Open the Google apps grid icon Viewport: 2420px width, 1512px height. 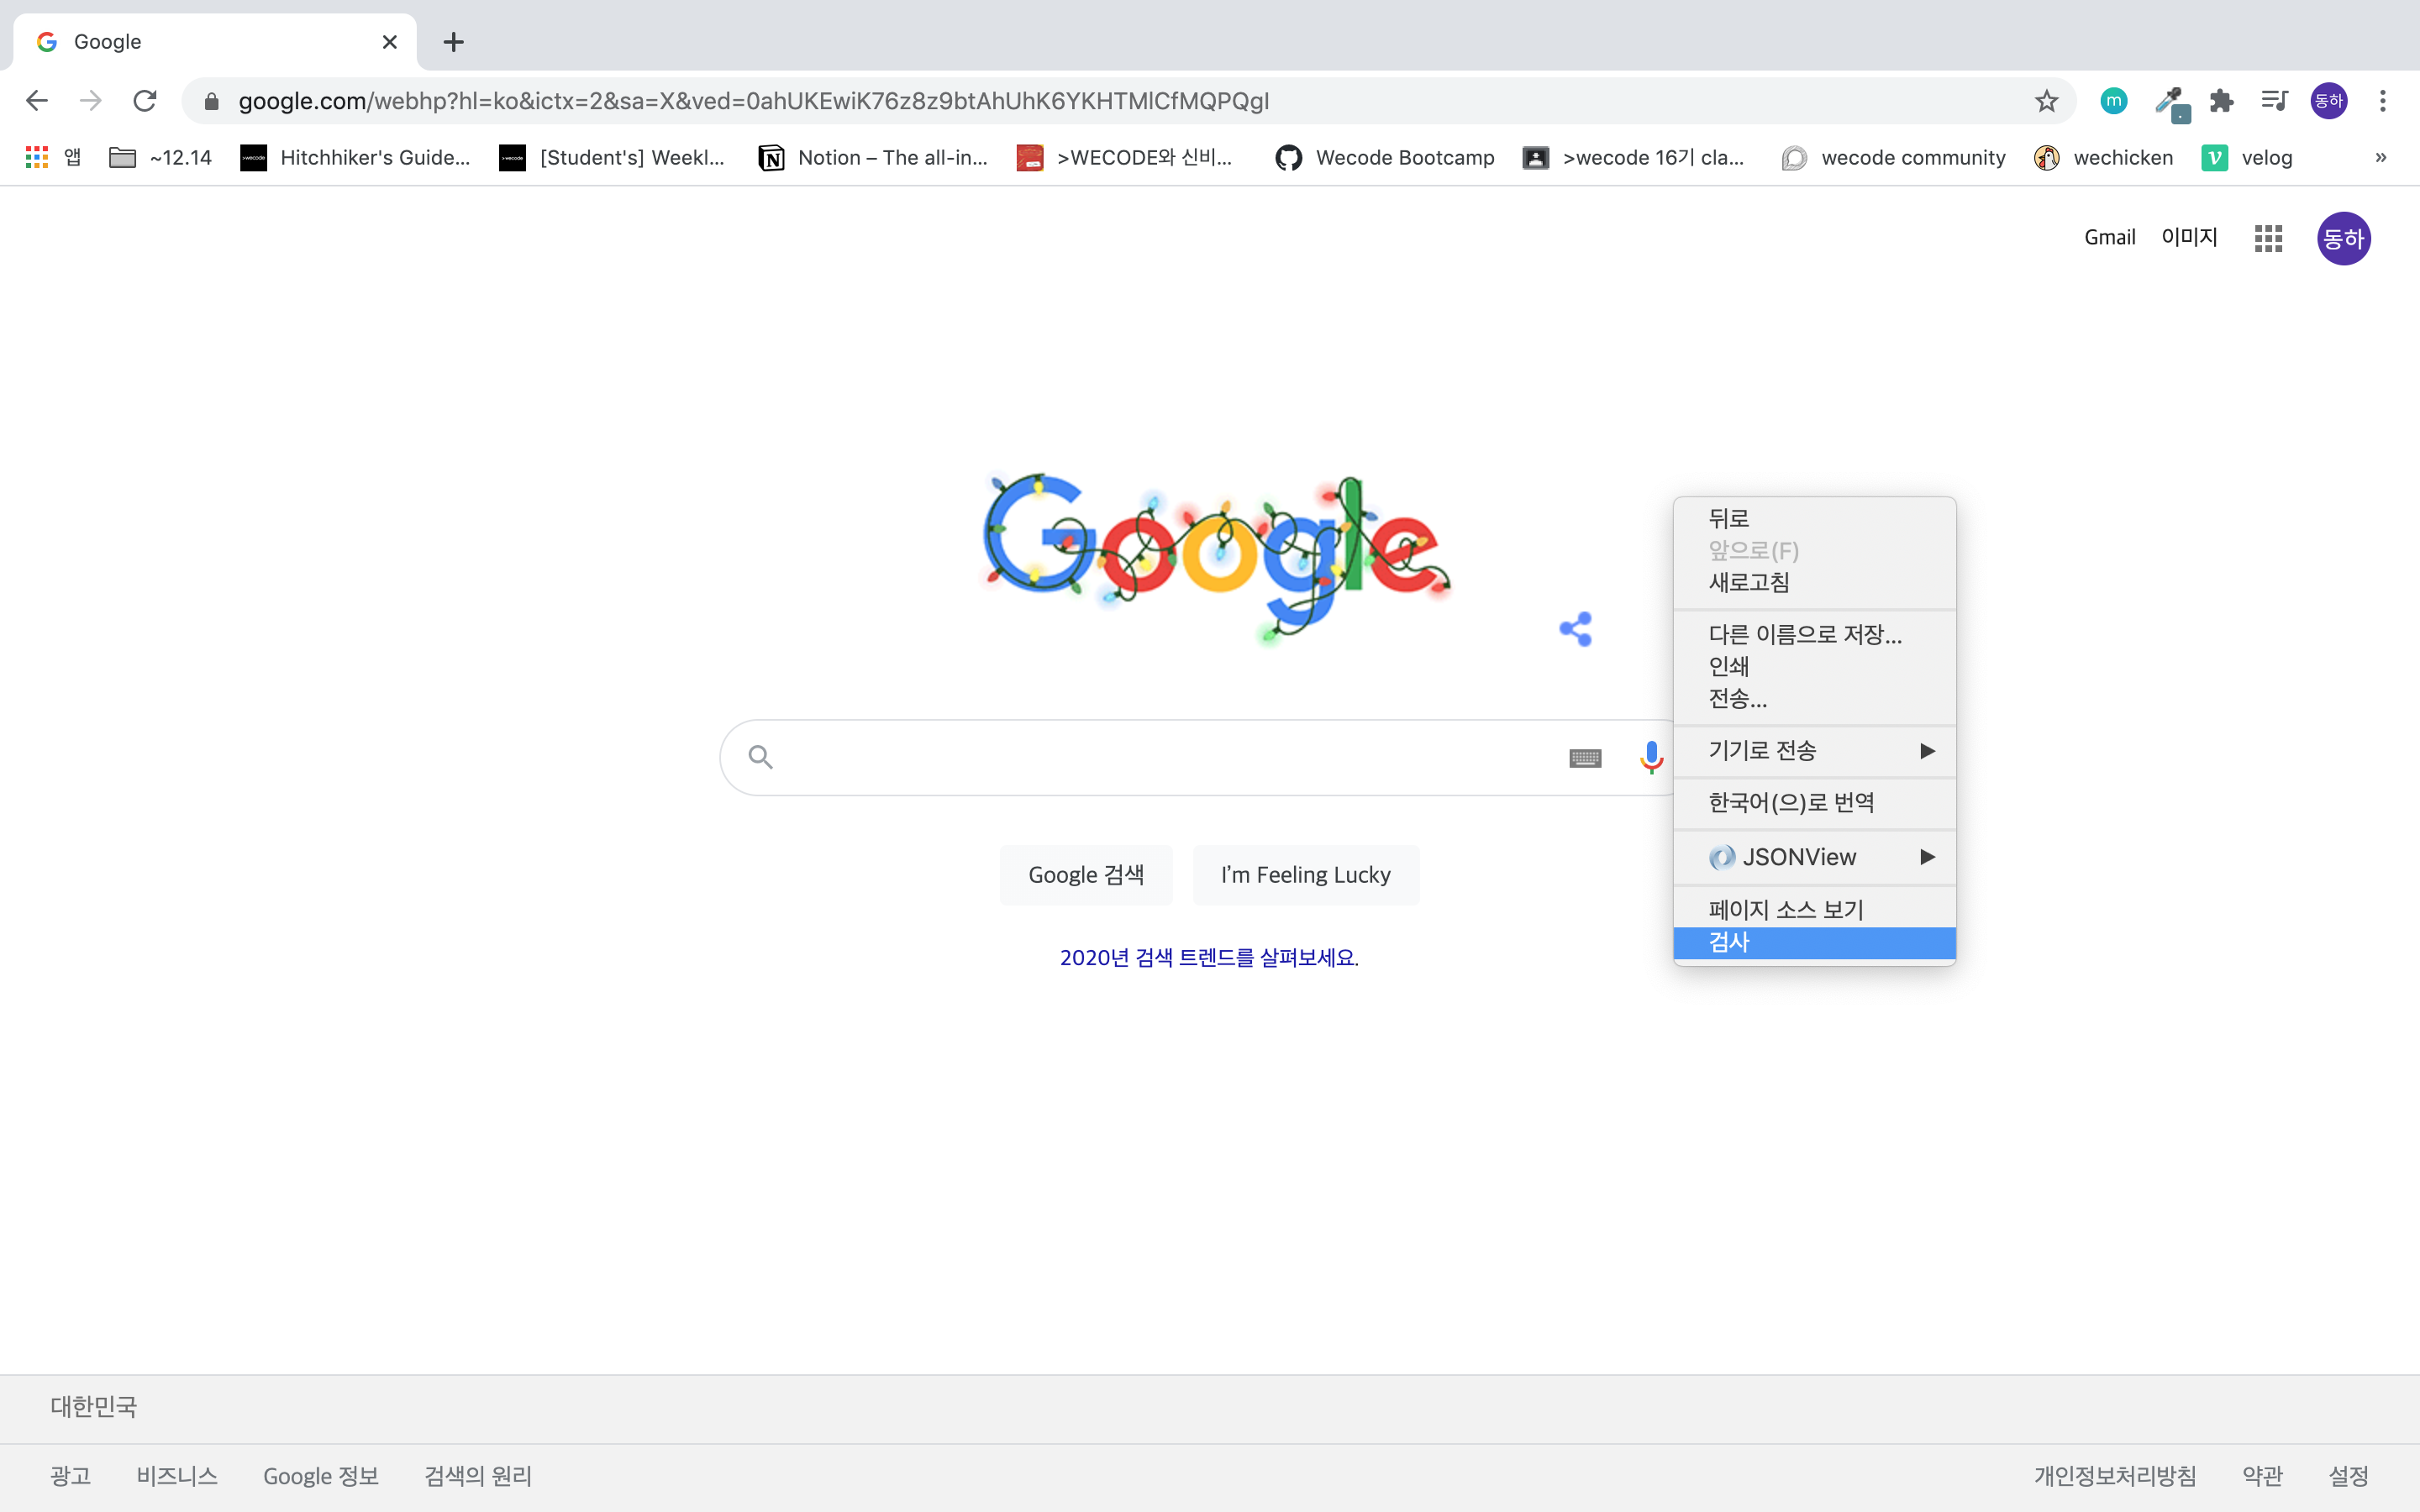coord(2268,238)
